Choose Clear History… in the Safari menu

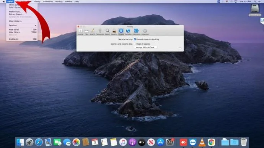tap(22, 21)
